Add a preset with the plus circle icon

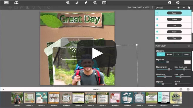pos(181,89)
